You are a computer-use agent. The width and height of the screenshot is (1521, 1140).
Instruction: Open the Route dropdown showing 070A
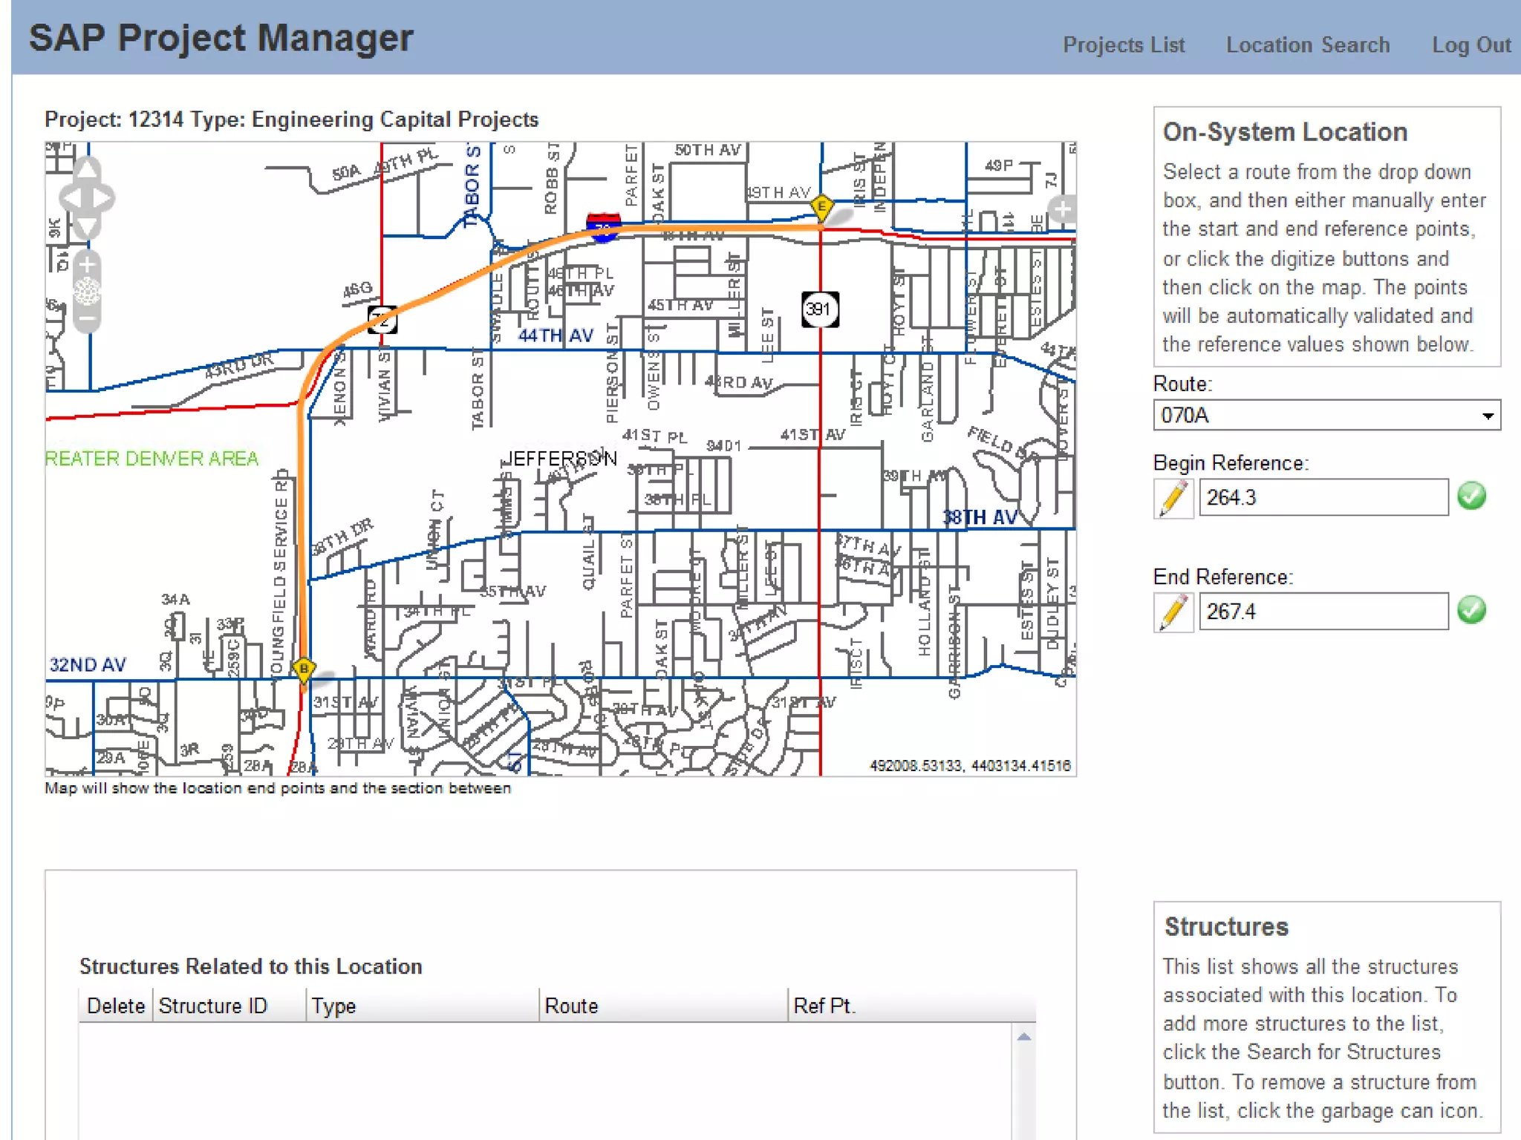pos(1326,416)
